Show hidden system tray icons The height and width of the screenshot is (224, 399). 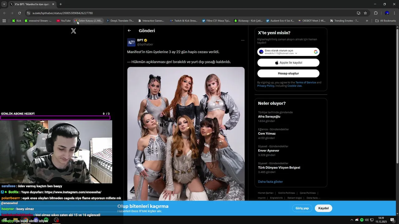(x=352, y=220)
